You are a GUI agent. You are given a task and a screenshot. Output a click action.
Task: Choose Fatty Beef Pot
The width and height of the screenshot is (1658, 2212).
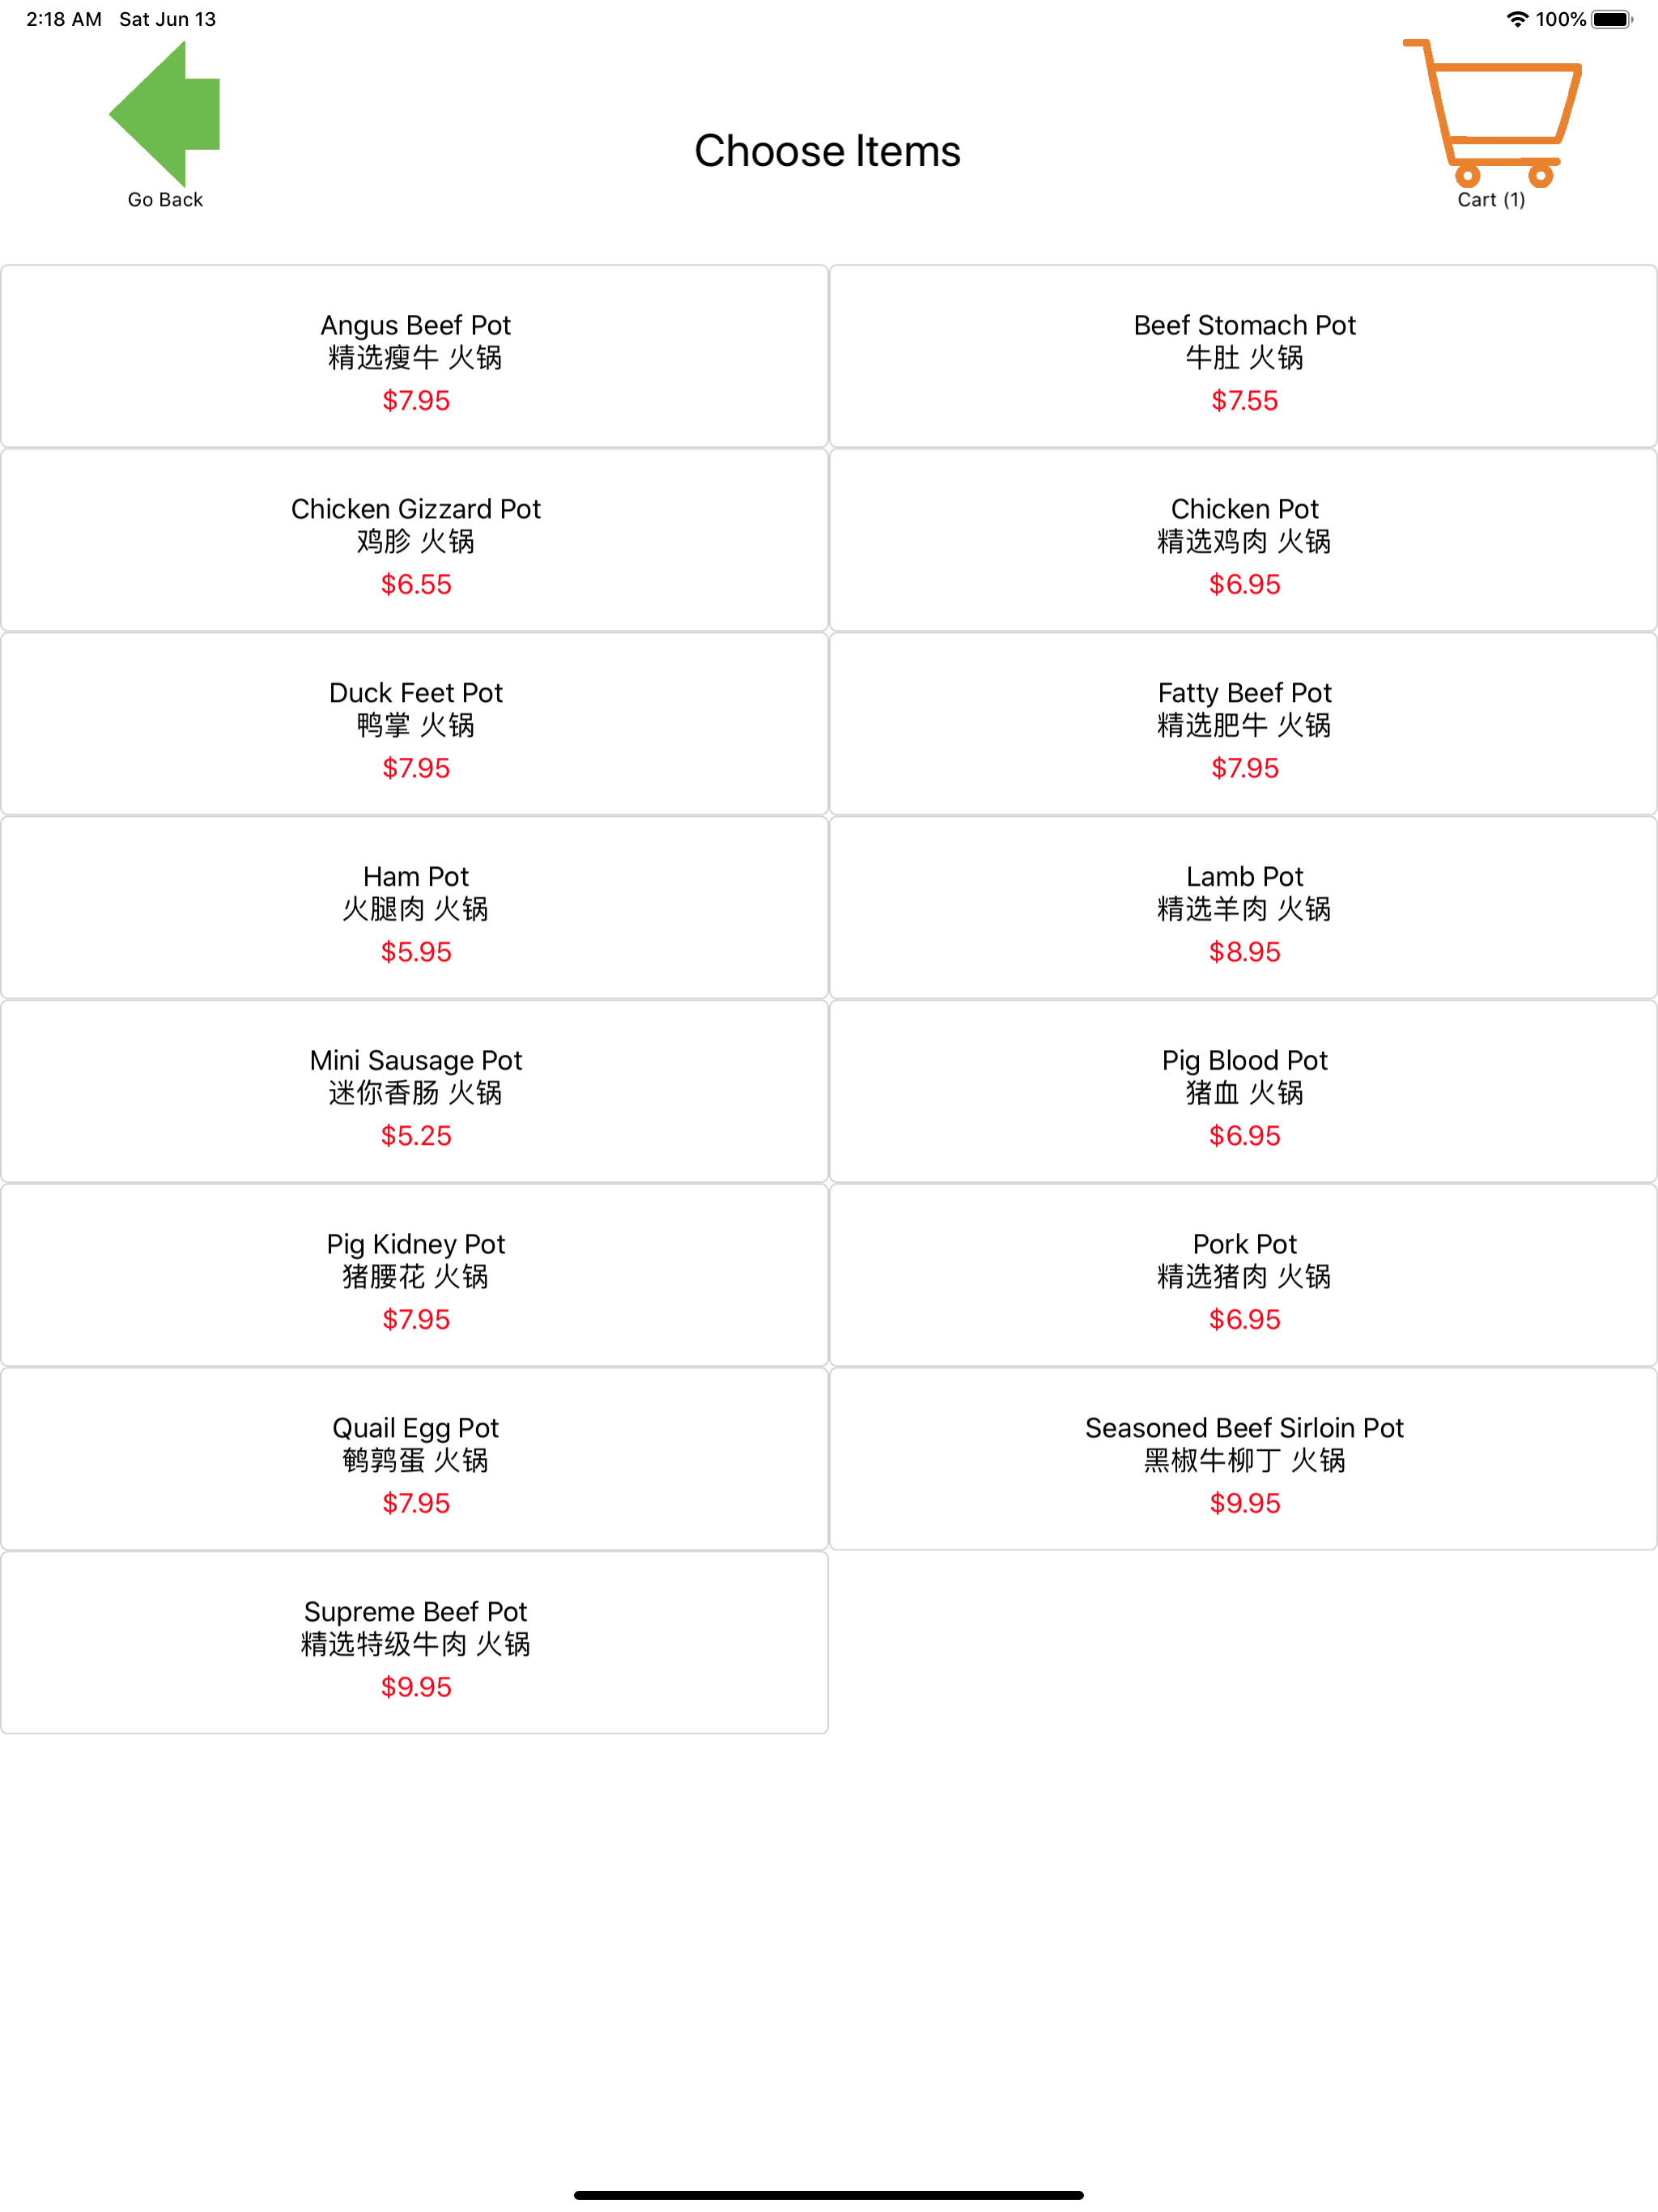point(1243,724)
